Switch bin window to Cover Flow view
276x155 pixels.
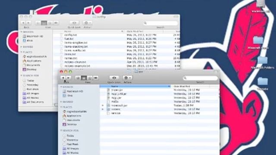[96, 77]
